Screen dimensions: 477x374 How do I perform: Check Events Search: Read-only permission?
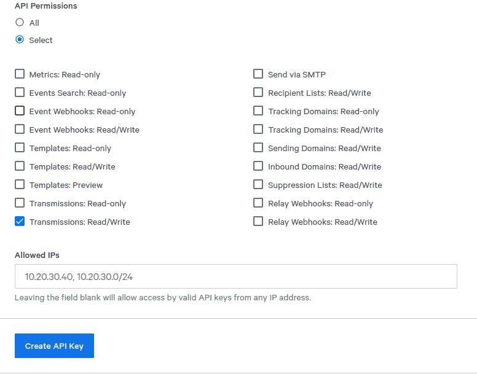click(x=20, y=92)
